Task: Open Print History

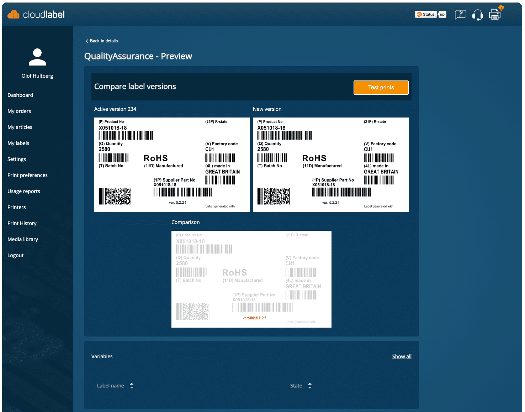Action: coord(22,223)
